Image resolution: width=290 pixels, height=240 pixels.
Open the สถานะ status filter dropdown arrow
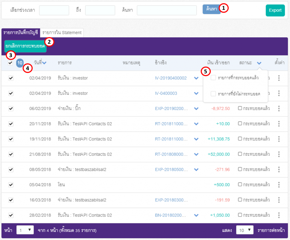(x=259, y=63)
